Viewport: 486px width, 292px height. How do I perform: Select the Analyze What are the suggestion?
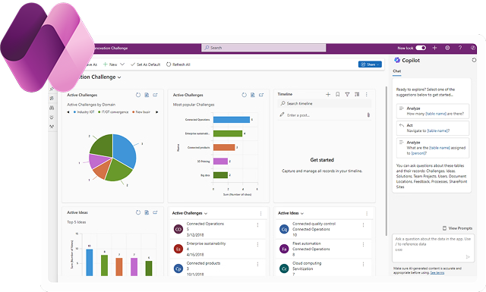point(433,148)
